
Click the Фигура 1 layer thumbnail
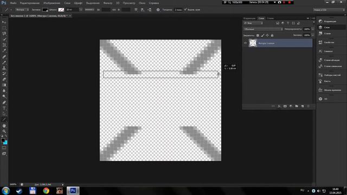[253, 43]
